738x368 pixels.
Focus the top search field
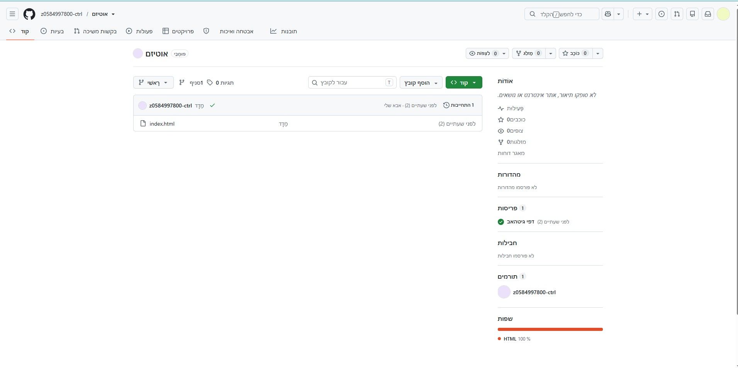tap(562, 14)
